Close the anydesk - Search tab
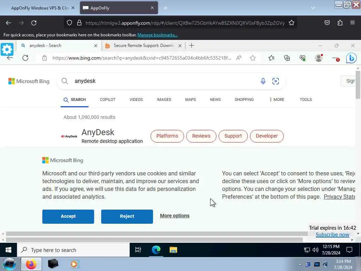 coord(96,46)
